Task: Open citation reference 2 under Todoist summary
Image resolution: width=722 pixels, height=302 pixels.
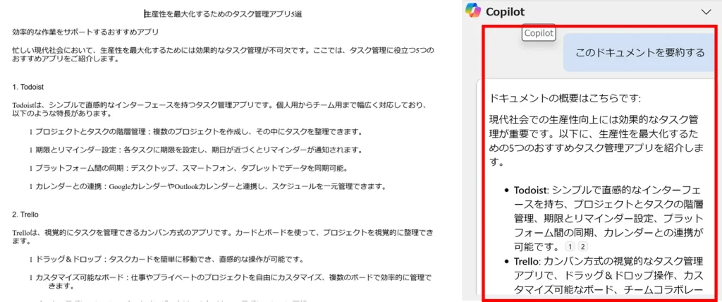Action: [x=582, y=246]
